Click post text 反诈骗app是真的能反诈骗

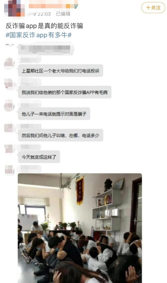(44, 26)
